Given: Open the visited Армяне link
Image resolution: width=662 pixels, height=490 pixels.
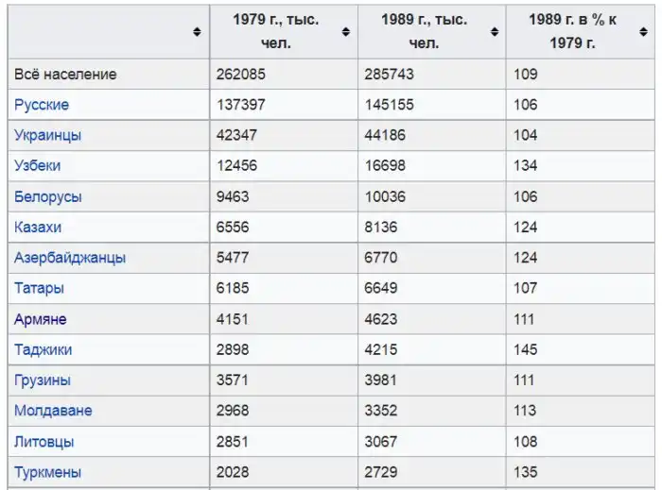Looking at the screenshot, I should (x=41, y=319).
